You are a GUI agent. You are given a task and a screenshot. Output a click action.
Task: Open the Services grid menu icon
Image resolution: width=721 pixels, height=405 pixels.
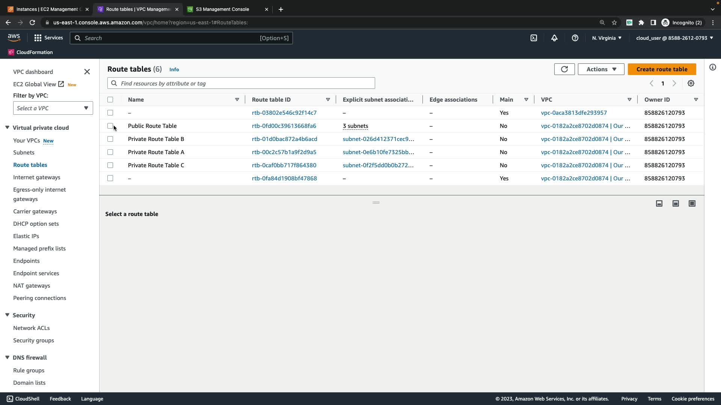click(38, 38)
